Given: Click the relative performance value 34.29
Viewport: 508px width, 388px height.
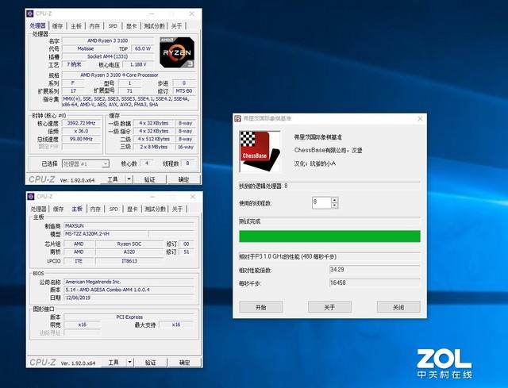Looking at the screenshot, I should pyautogui.click(x=375, y=270).
